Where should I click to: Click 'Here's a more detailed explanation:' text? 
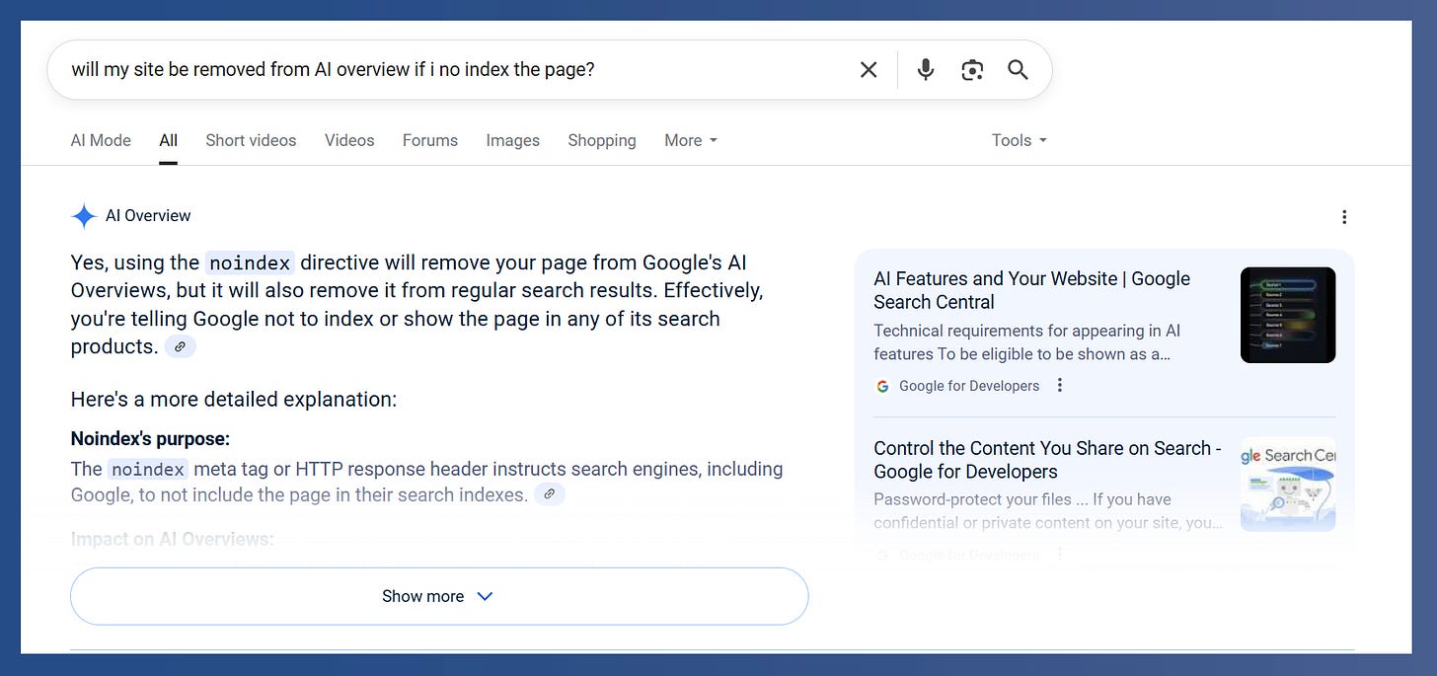tap(234, 400)
